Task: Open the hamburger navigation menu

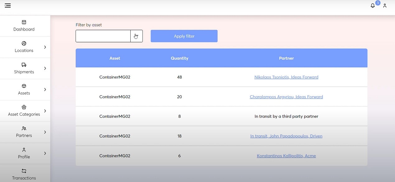Action: [x=7, y=5]
